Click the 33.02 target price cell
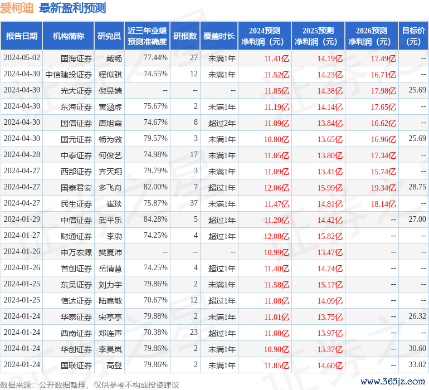Image resolution: width=429 pixels, height=390 pixels. (x=417, y=366)
